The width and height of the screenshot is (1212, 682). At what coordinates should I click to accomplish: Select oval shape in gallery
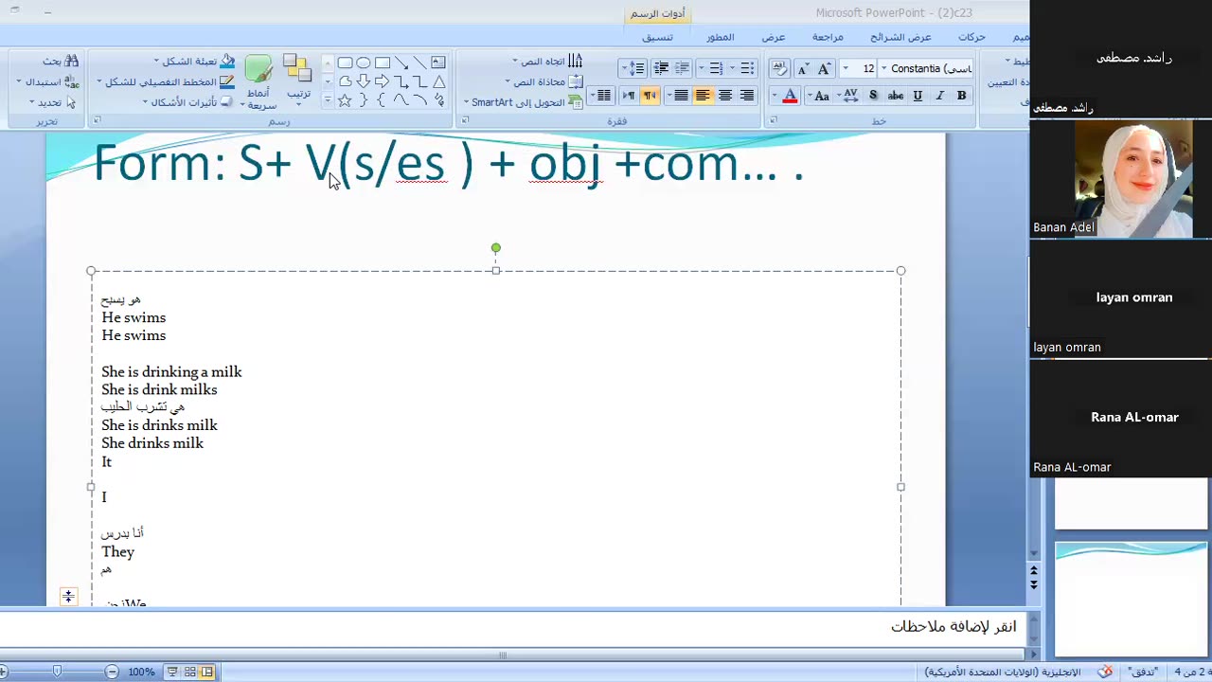[364, 63]
